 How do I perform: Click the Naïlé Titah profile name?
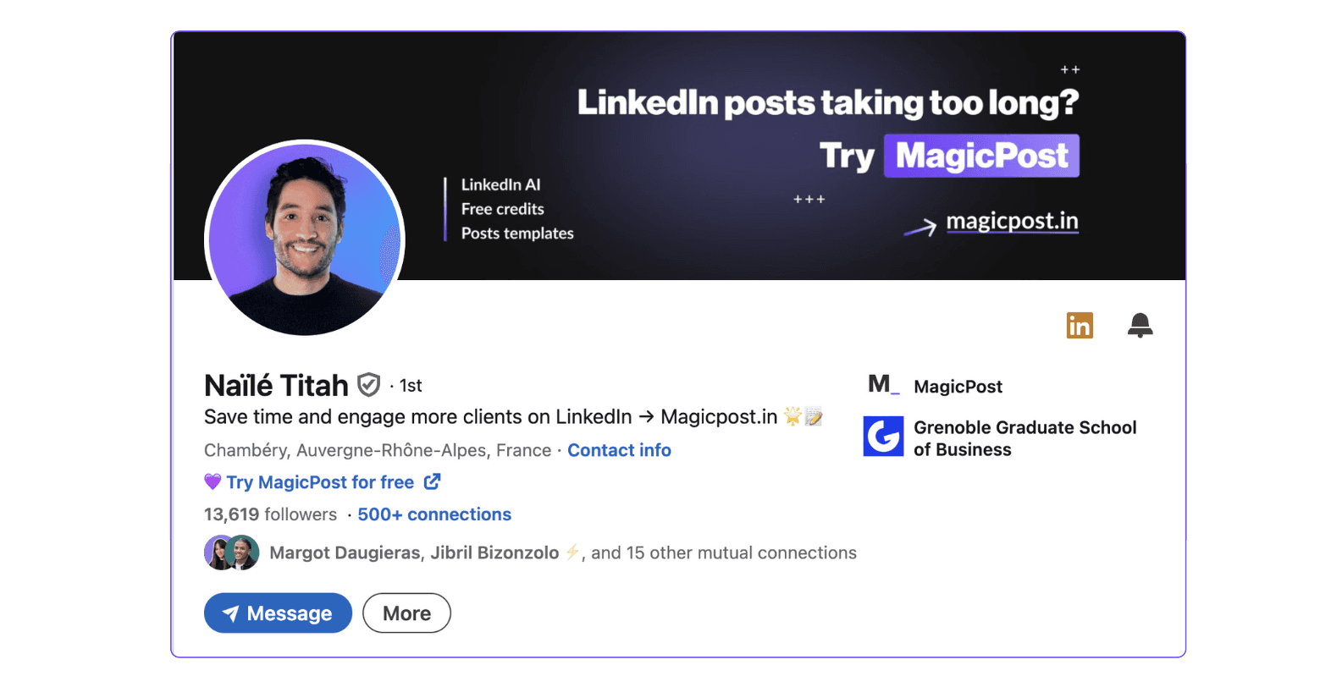tap(276, 385)
